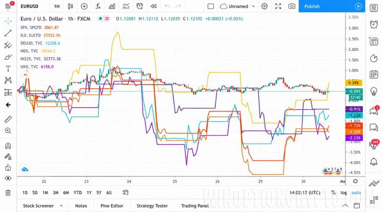Toggle magnet mode
382x212 pixels.
click(8, 146)
